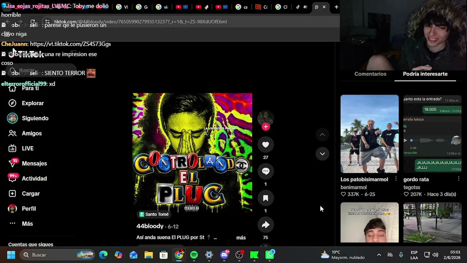Switch to the Comentarios tab

coord(370,74)
